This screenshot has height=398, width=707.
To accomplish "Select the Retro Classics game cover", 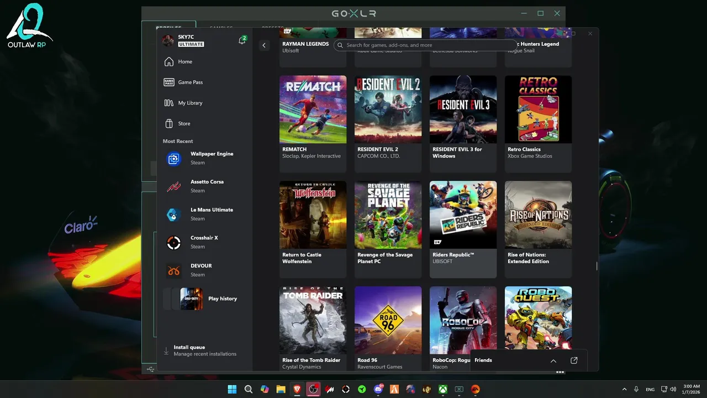I will (539, 109).
